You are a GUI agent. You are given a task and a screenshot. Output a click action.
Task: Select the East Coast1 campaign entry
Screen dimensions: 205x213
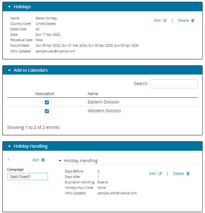(x=27, y=176)
